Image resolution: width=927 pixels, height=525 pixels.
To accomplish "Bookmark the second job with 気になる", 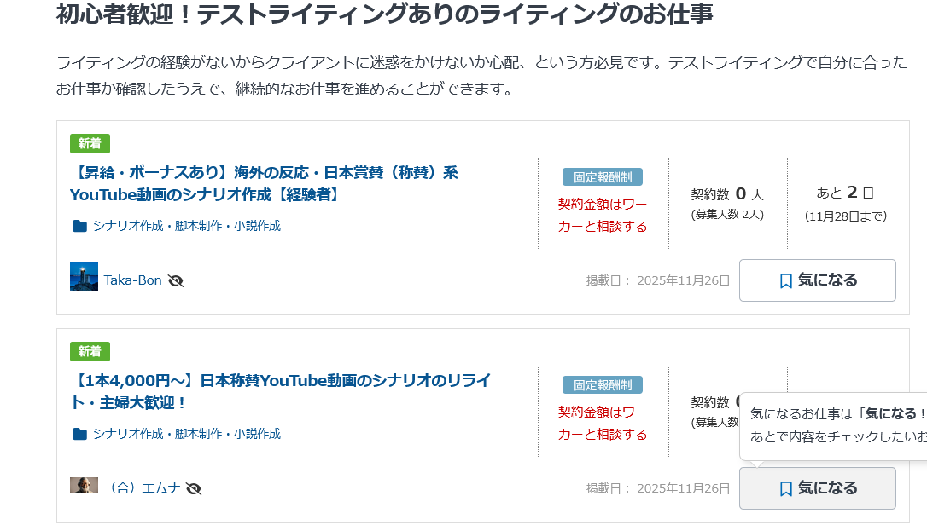I will click(x=817, y=488).
